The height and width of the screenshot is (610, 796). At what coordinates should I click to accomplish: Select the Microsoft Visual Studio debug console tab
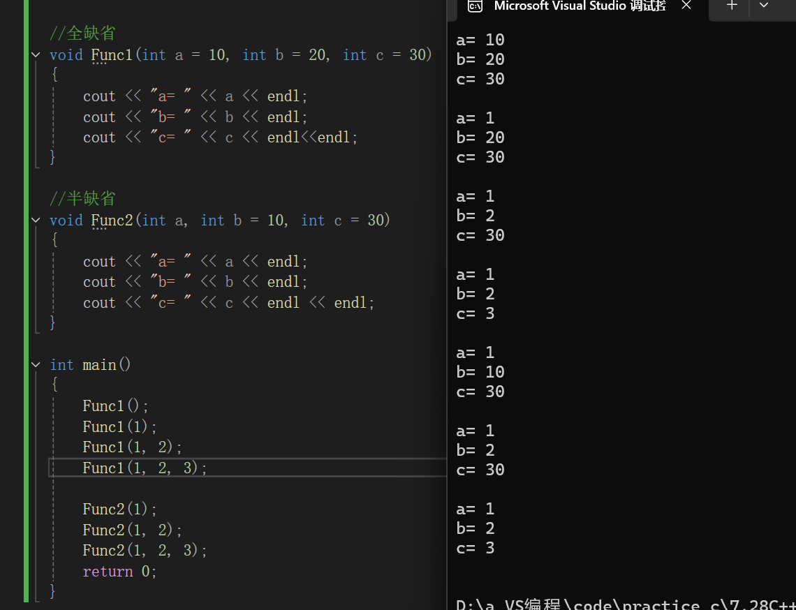[580, 6]
